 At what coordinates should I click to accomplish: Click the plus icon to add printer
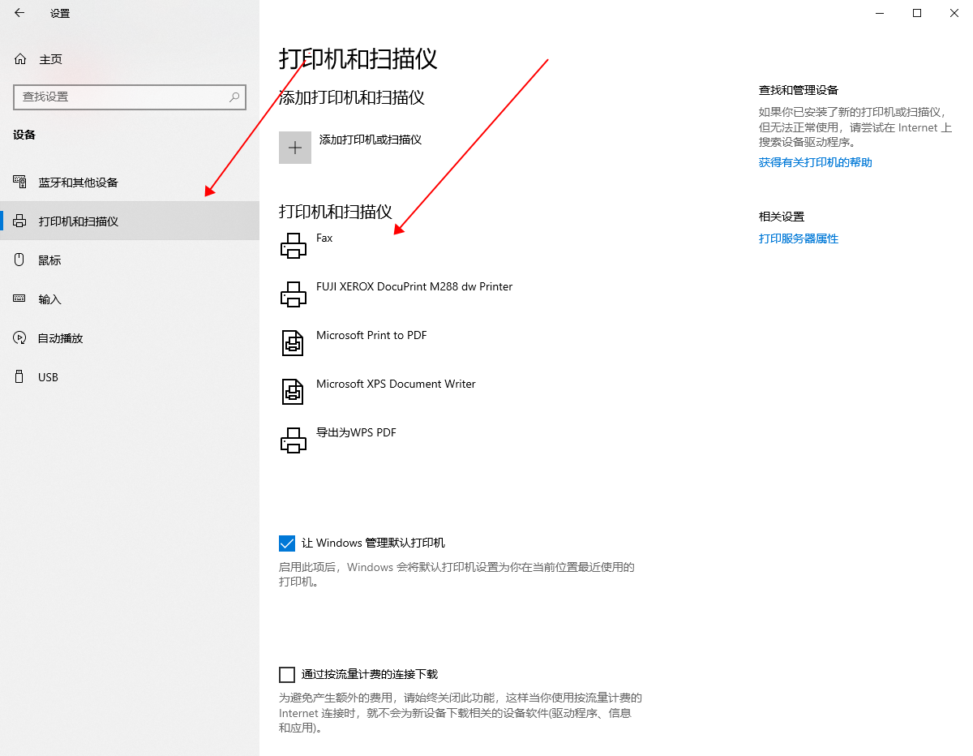pyautogui.click(x=295, y=148)
